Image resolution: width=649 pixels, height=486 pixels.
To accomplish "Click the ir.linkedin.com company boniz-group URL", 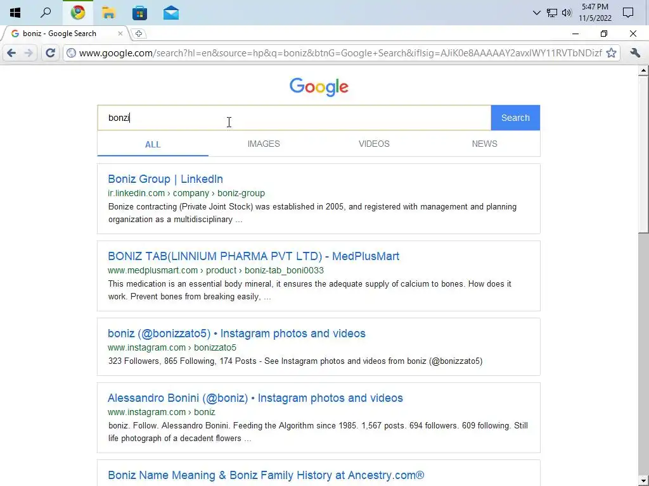I will point(186,193).
